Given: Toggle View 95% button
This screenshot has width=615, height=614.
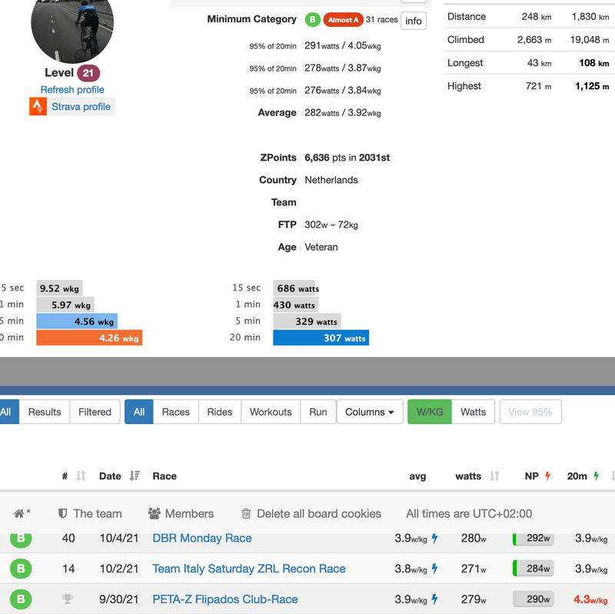Looking at the screenshot, I should point(530,412).
